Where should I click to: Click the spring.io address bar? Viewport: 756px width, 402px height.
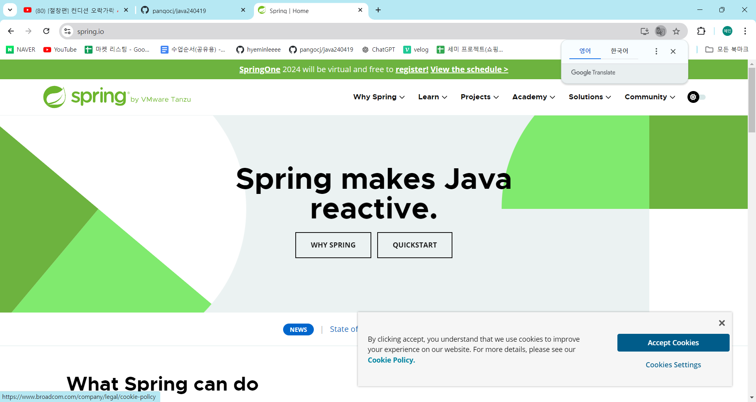354,31
